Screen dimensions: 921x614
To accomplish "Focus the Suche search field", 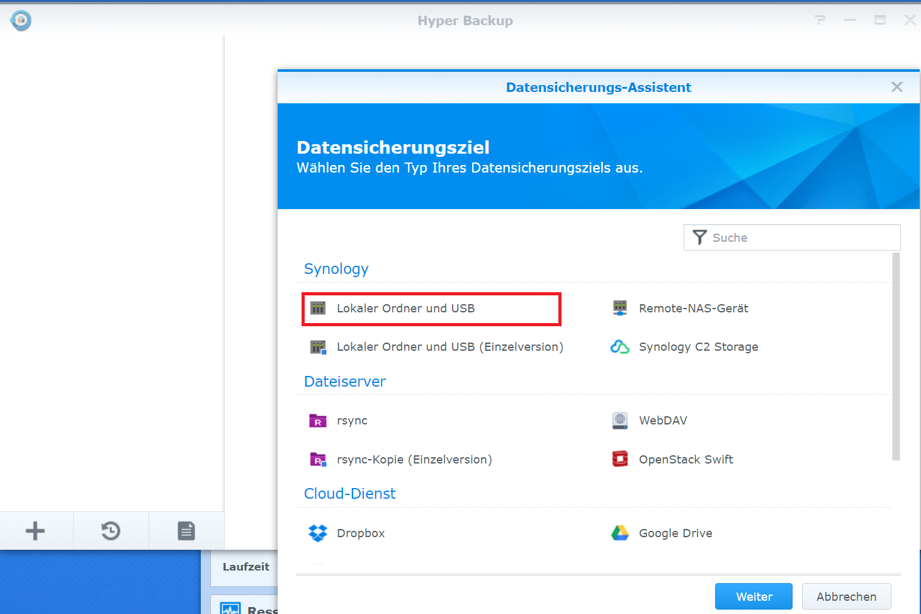I will tap(792, 237).
